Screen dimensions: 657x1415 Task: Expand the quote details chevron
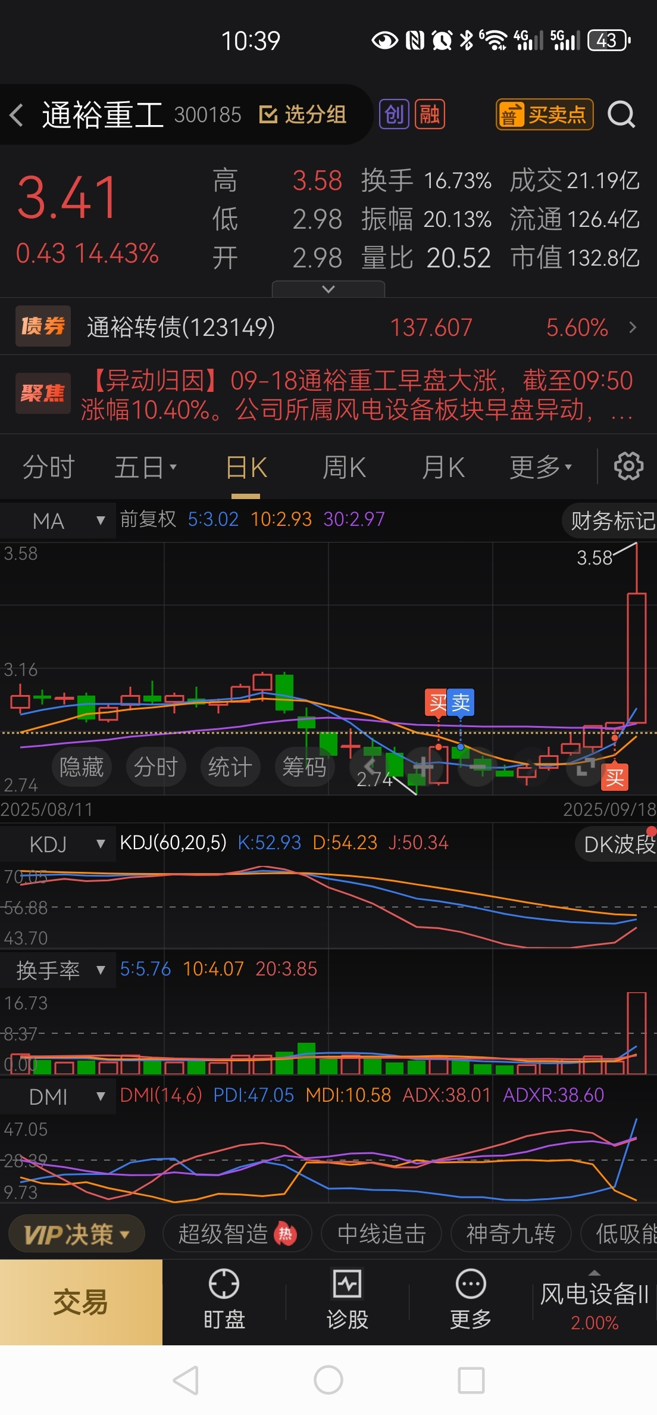coord(328,289)
